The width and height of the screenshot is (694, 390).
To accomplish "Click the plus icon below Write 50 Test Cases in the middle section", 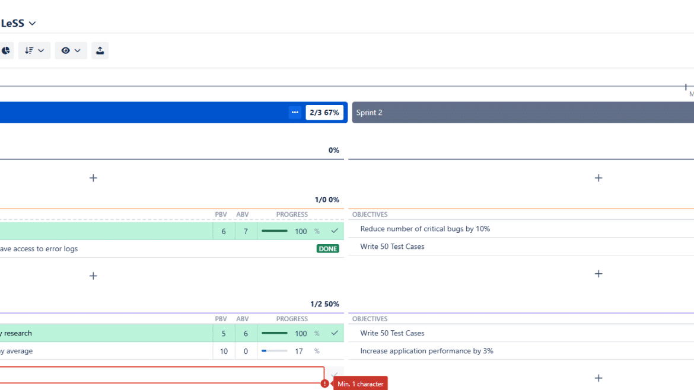I will point(598,274).
